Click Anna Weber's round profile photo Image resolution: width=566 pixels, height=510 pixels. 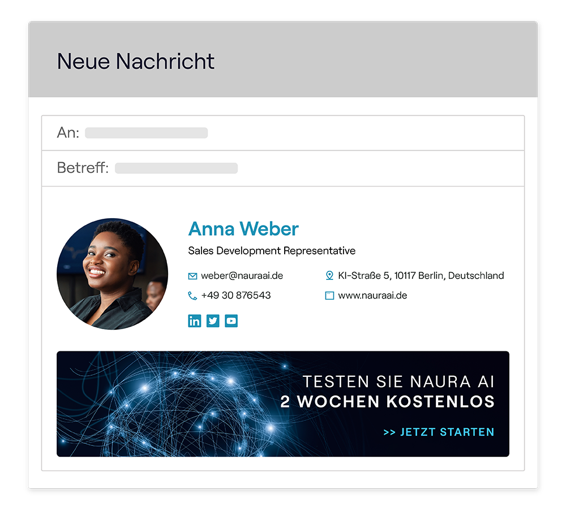[x=112, y=274]
